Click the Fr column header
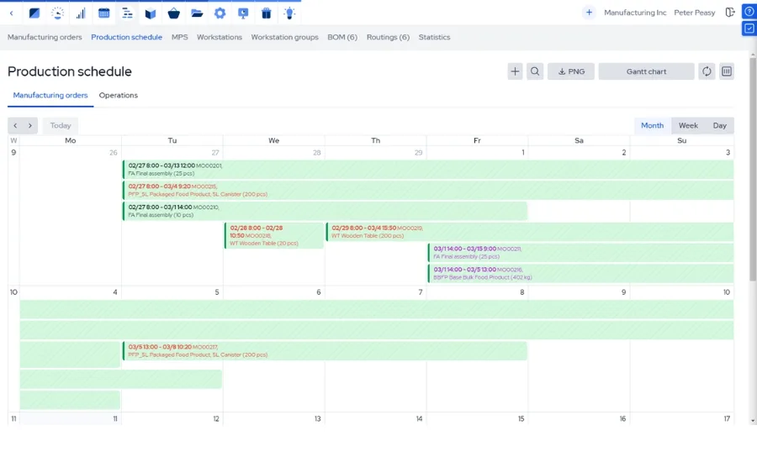The image size is (757, 462). click(477, 140)
